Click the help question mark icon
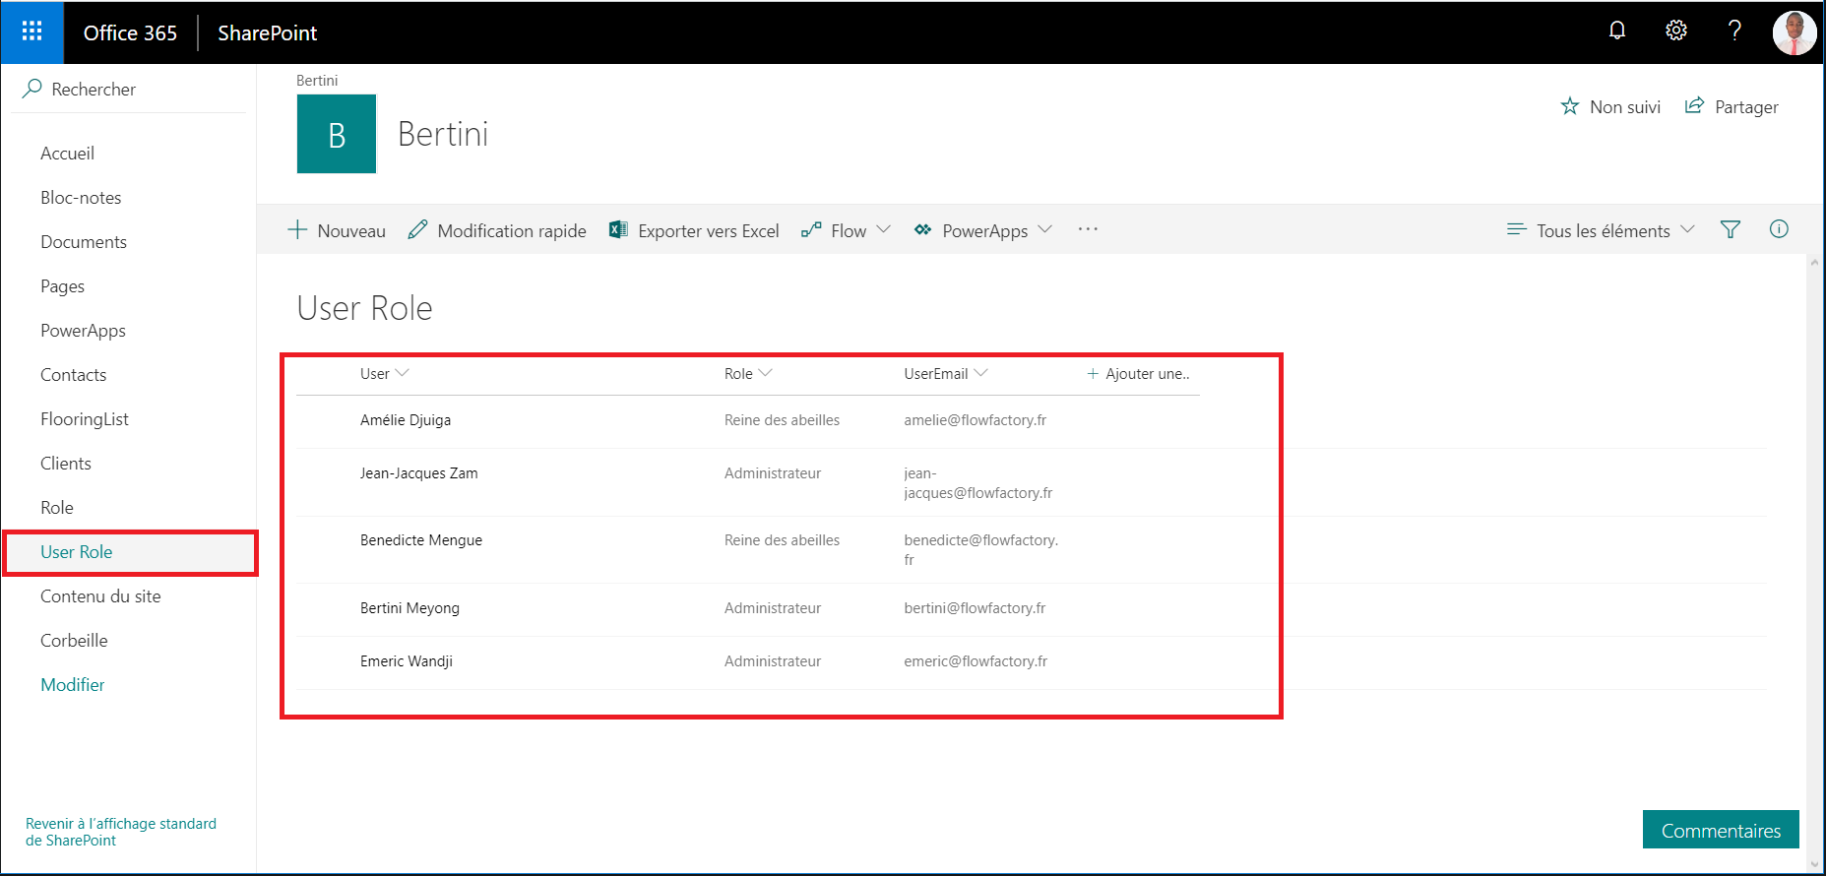Screen dimensions: 1826x876 click(x=1734, y=31)
